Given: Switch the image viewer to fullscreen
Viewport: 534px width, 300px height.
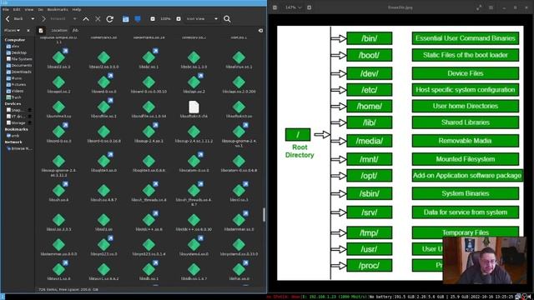Looking at the screenshot, I should (x=479, y=7).
